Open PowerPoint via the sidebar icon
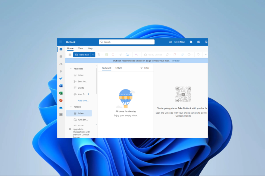This screenshot has height=176, width=265. [61, 100]
